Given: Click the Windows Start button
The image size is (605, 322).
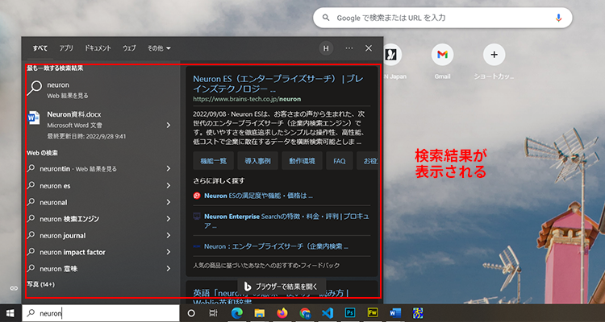Looking at the screenshot, I should click(x=12, y=313).
